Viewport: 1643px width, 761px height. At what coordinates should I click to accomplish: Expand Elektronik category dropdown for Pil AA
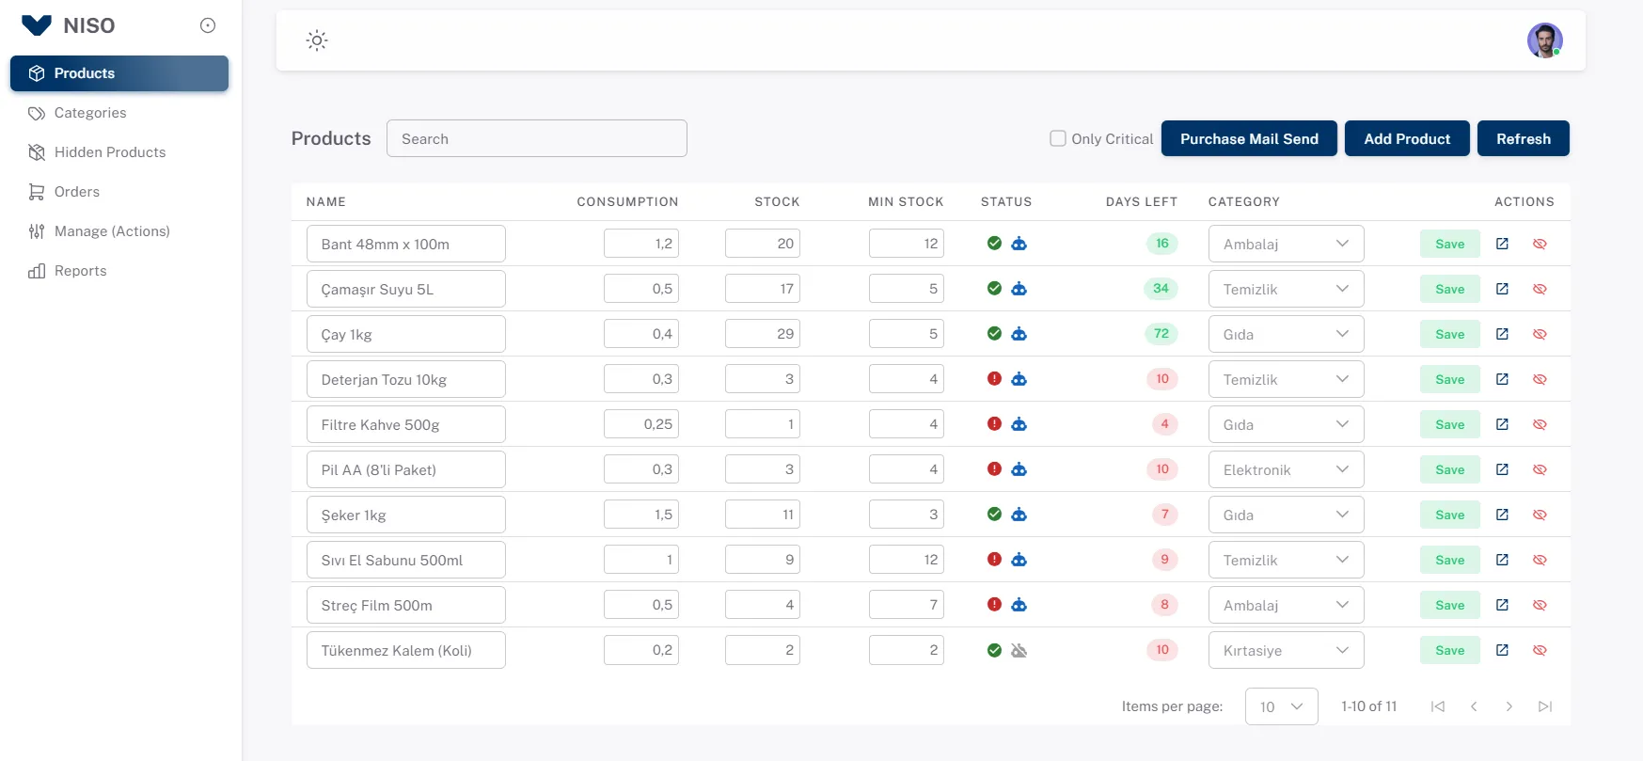coord(1286,469)
